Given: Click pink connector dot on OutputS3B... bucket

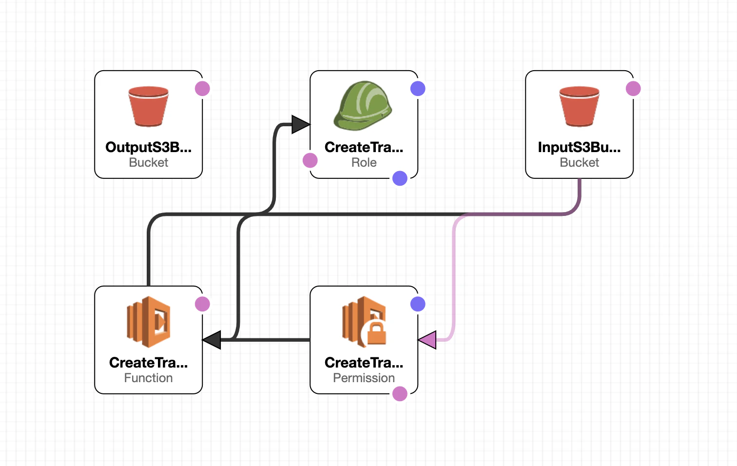Looking at the screenshot, I should click(x=202, y=89).
